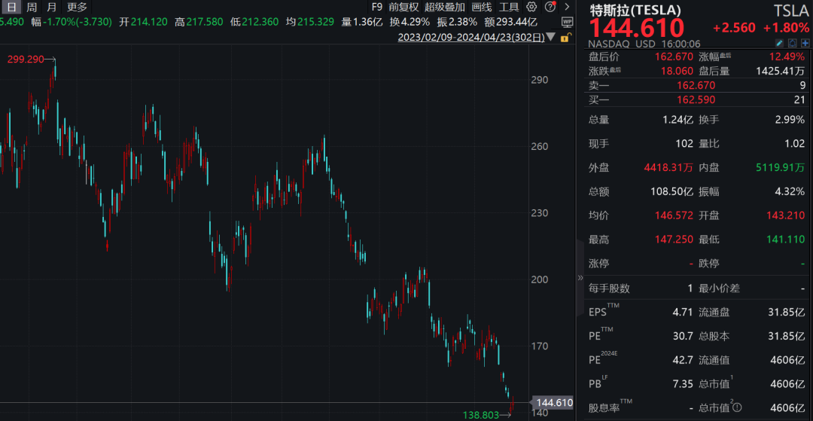
Task: Click the PE TTM value 30.7
Action: (684, 336)
